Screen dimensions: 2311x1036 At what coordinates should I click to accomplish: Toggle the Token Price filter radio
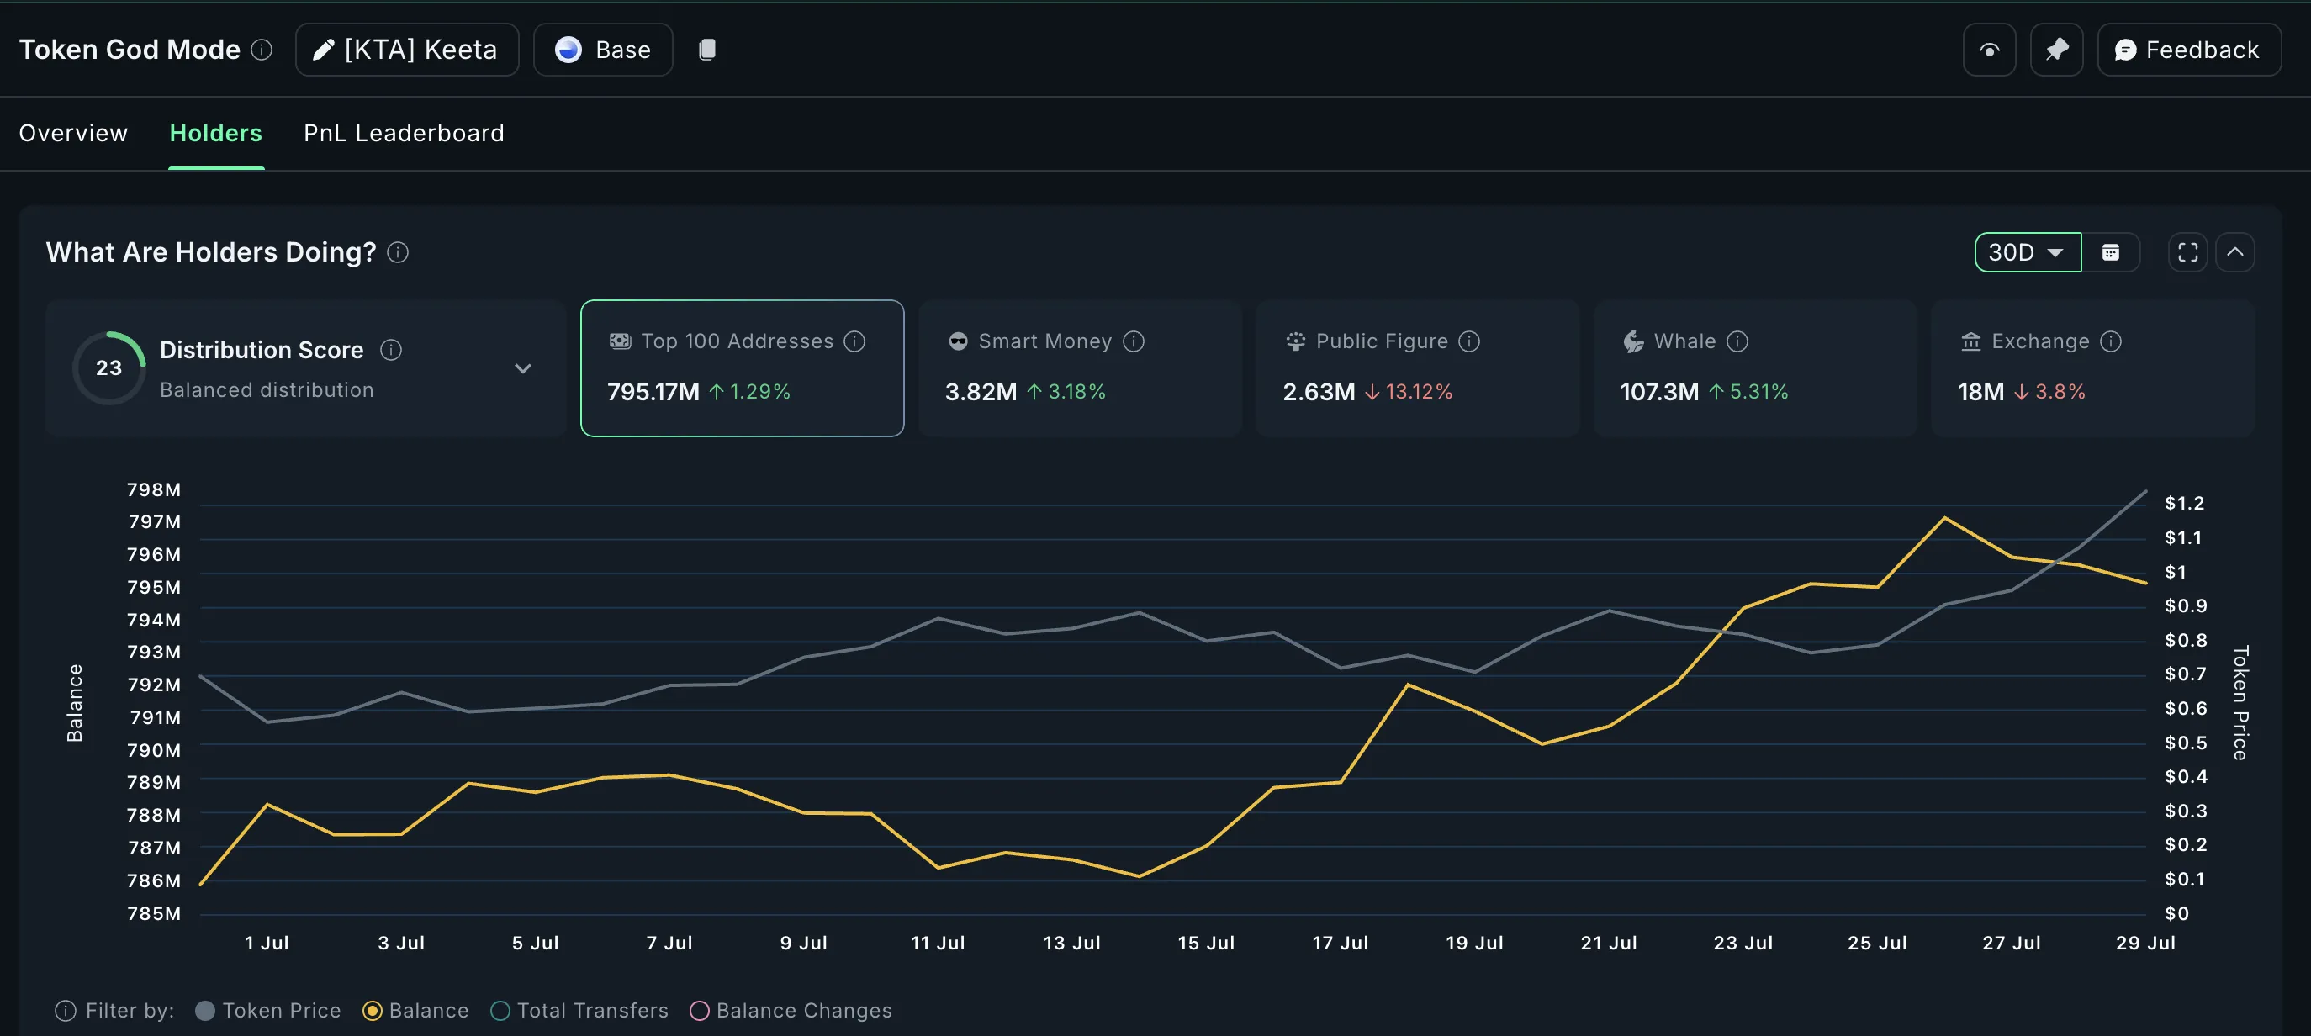pyautogui.click(x=205, y=1011)
